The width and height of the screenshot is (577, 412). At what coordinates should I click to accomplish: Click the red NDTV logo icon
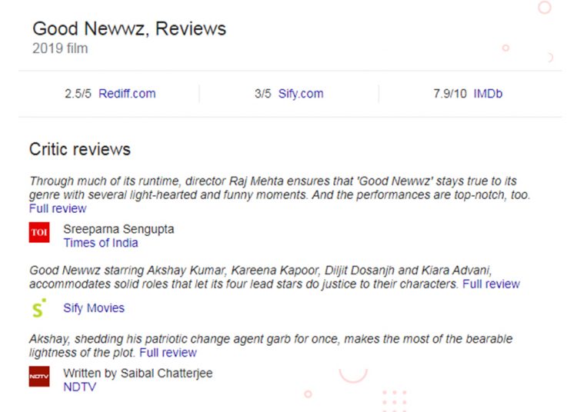click(39, 377)
